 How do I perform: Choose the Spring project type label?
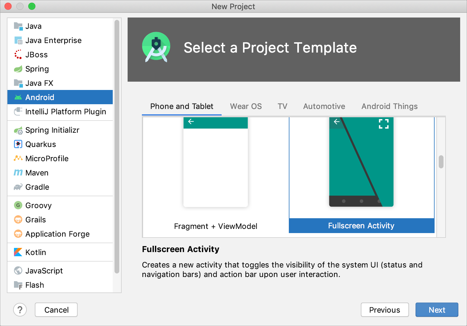coord(37,69)
